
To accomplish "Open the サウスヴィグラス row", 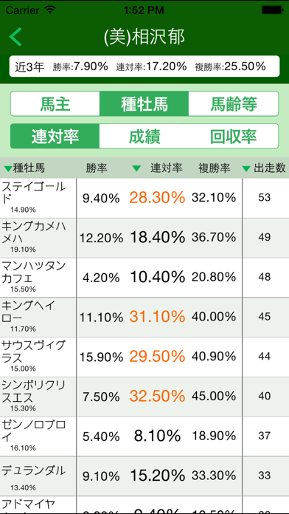I will pos(144,357).
